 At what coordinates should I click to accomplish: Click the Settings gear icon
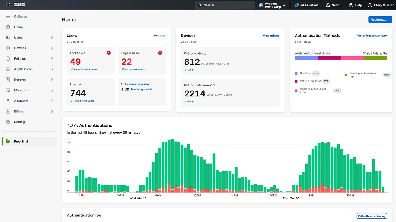[x=8, y=122]
